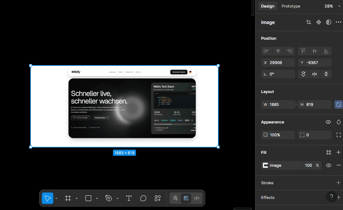This screenshot has width=343, height=210.
Task: Enable constrain proportions next to width and height
Action: pyautogui.click(x=338, y=104)
